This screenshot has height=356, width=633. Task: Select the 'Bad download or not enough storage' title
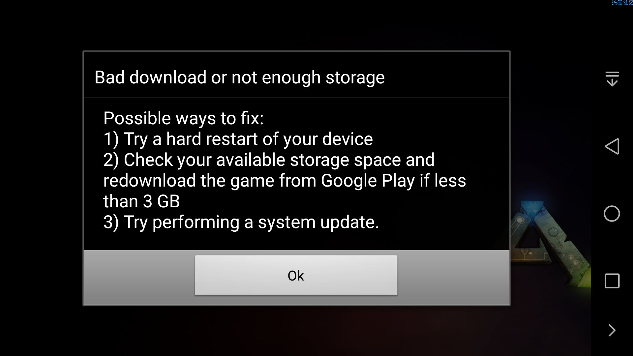pos(240,77)
